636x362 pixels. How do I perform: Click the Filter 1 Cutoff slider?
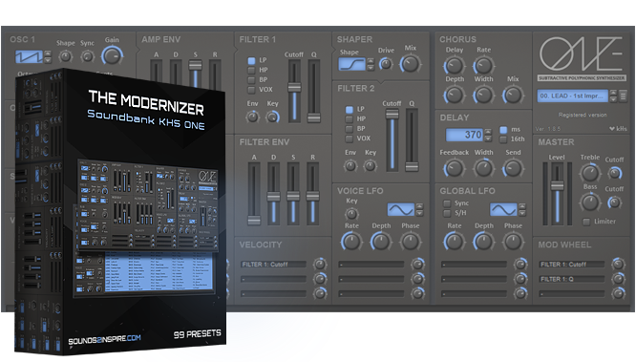click(294, 91)
